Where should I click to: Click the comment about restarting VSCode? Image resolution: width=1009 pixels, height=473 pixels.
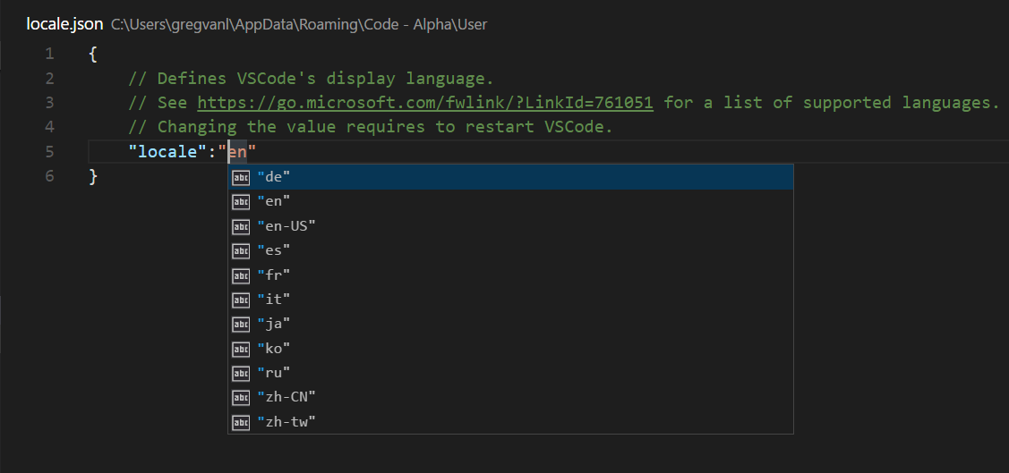[371, 127]
